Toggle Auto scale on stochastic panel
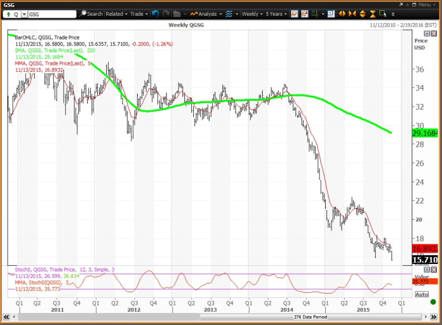Image resolution: width=442 pixels, height=325 pixels. [421, 294]
